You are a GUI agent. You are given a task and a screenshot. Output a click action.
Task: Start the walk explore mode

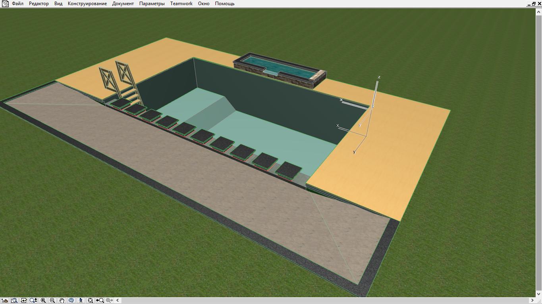coord(81,300)
